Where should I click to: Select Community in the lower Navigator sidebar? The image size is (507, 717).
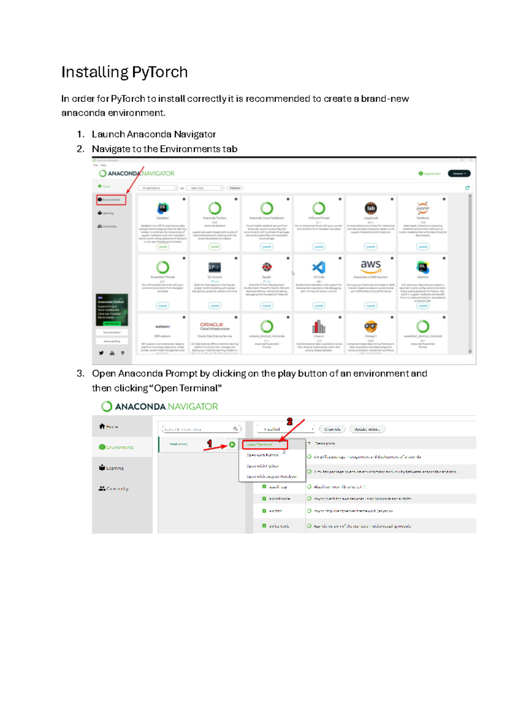tap(114, 488)
